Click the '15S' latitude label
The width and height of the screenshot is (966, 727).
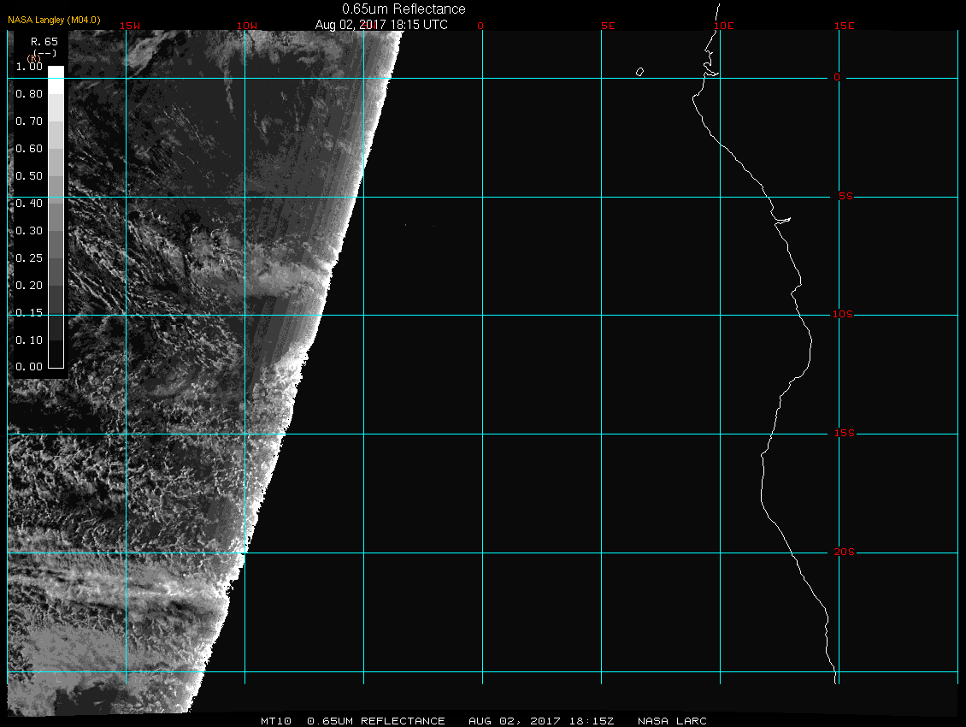click(x=845, y=434)
